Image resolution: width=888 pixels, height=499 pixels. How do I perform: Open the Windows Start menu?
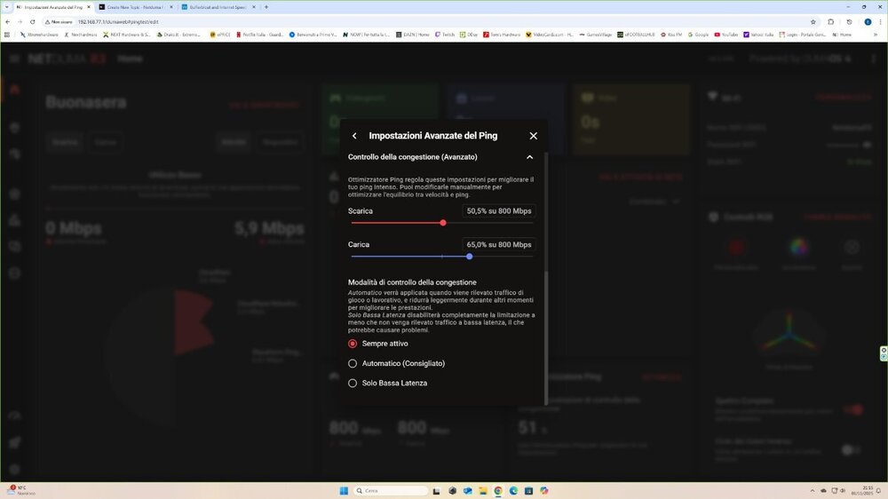point(344,490)
